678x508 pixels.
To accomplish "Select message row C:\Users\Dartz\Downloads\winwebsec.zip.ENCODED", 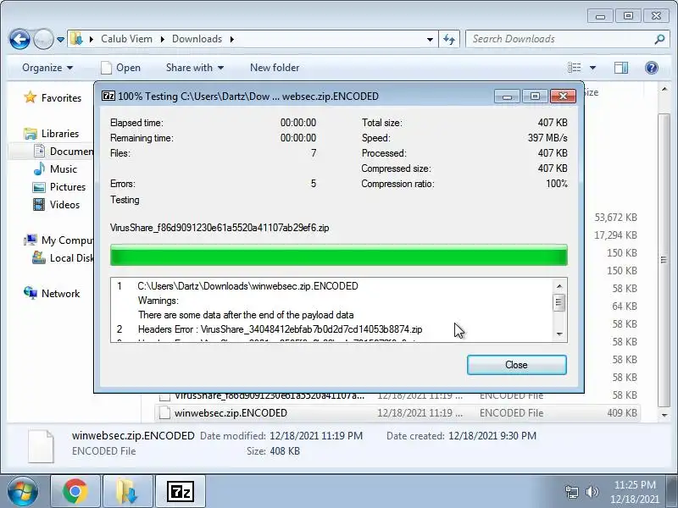I will 247,286.
